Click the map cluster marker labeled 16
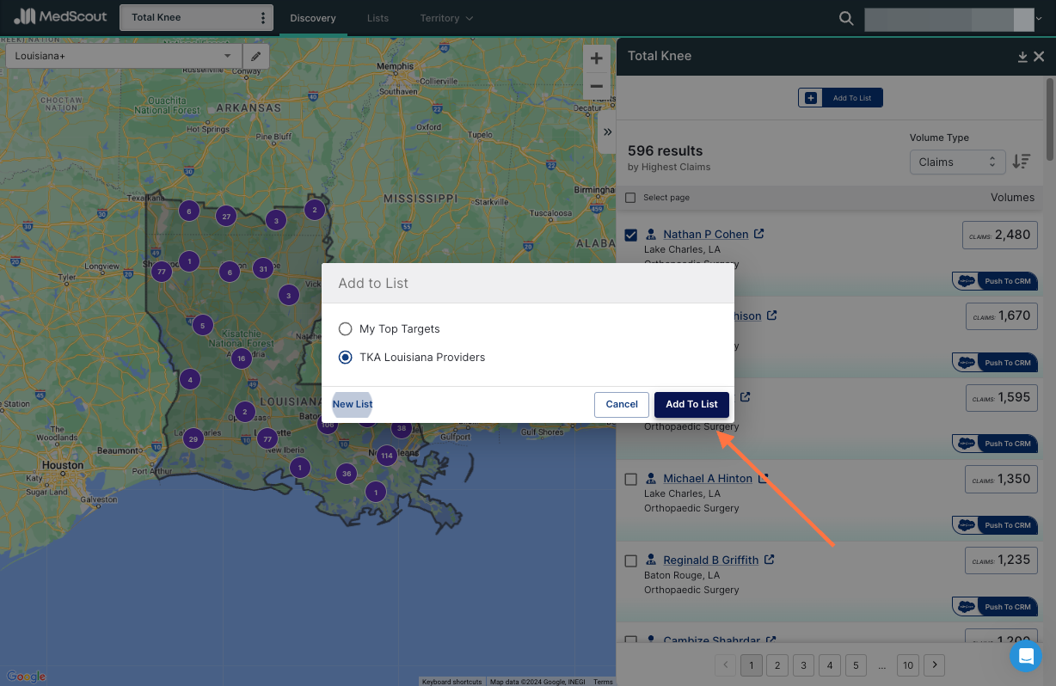The image size is (1056, 686). [x=242, y=358]
